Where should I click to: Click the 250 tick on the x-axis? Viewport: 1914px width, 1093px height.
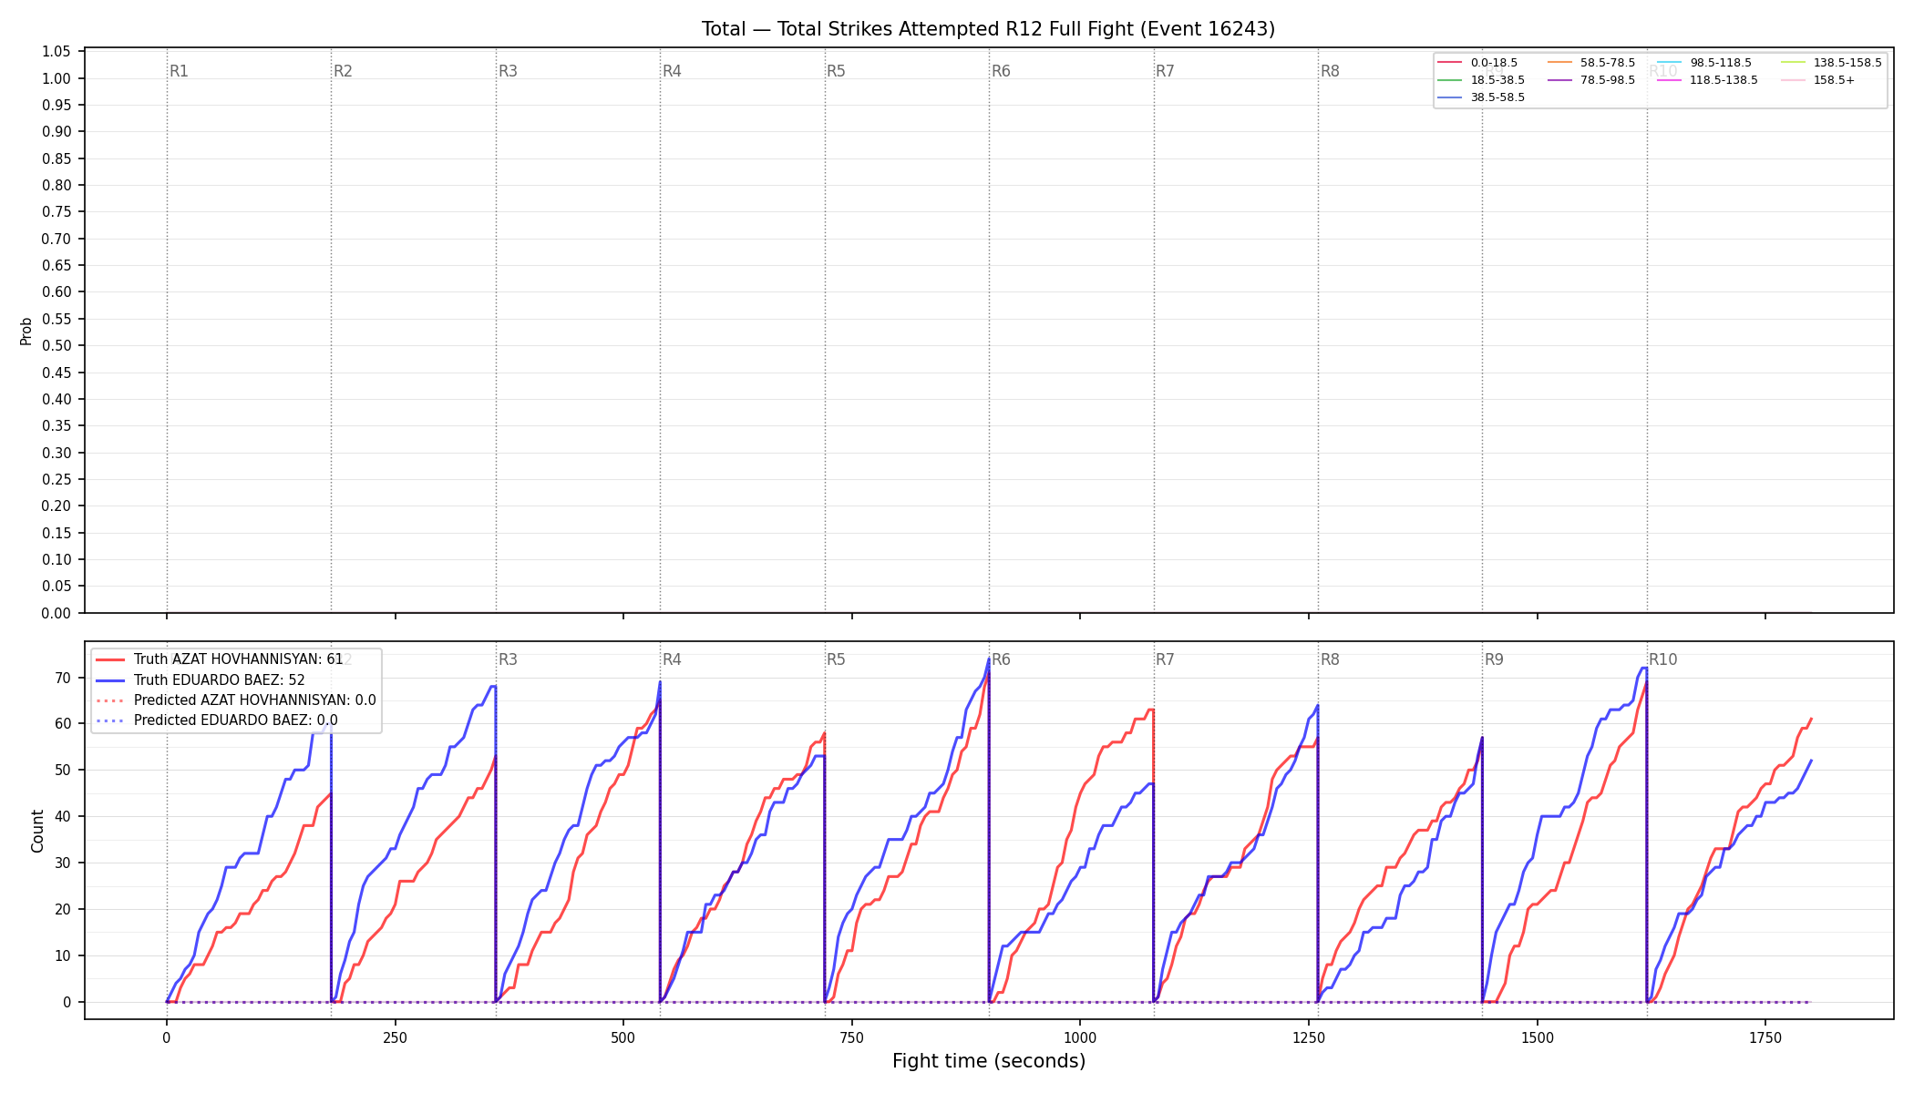coord(395,1037)
